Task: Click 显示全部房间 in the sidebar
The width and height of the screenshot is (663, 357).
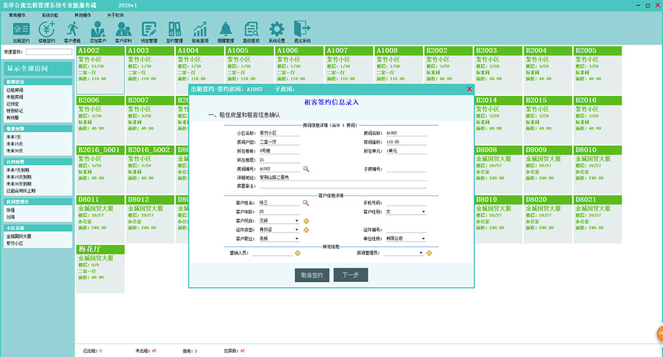Action: pyautogui.click(x=36, y=68)
